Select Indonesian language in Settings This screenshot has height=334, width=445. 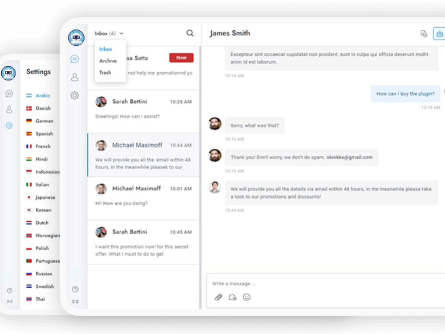(x=43, y=172)
